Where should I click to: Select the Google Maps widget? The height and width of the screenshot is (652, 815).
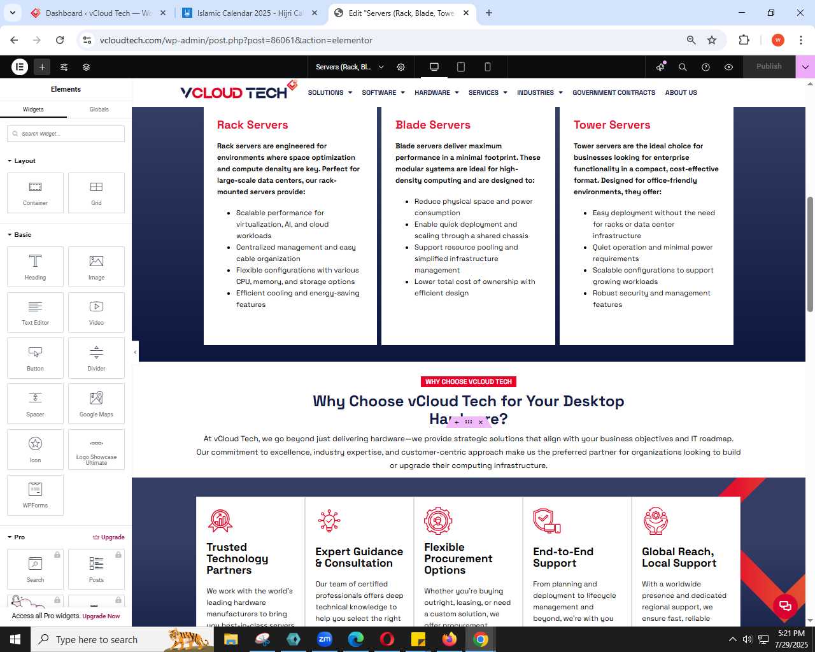(96, 404)
